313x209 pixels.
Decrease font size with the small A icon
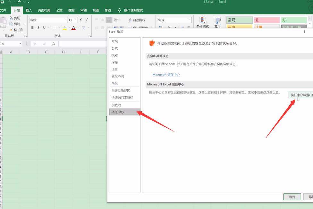pyautogui.click(x=87, y=20)
